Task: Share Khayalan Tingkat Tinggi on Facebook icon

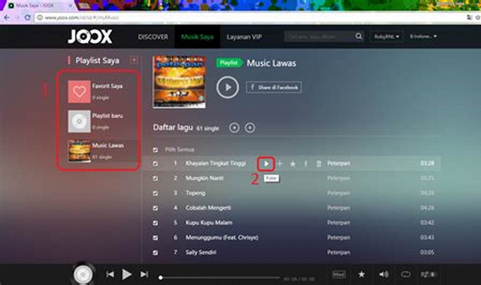Action: click(x=306, y=163)
